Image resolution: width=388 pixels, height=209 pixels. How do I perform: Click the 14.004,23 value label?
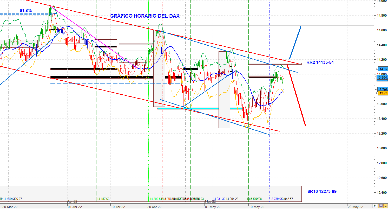pyautogui.click(x=232, y=199)
